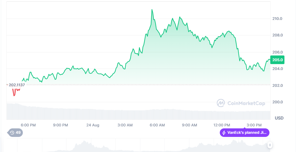Click the 3:00 PM time axis label
This screenshot has width=296, height=152.
tap(254, 125)
